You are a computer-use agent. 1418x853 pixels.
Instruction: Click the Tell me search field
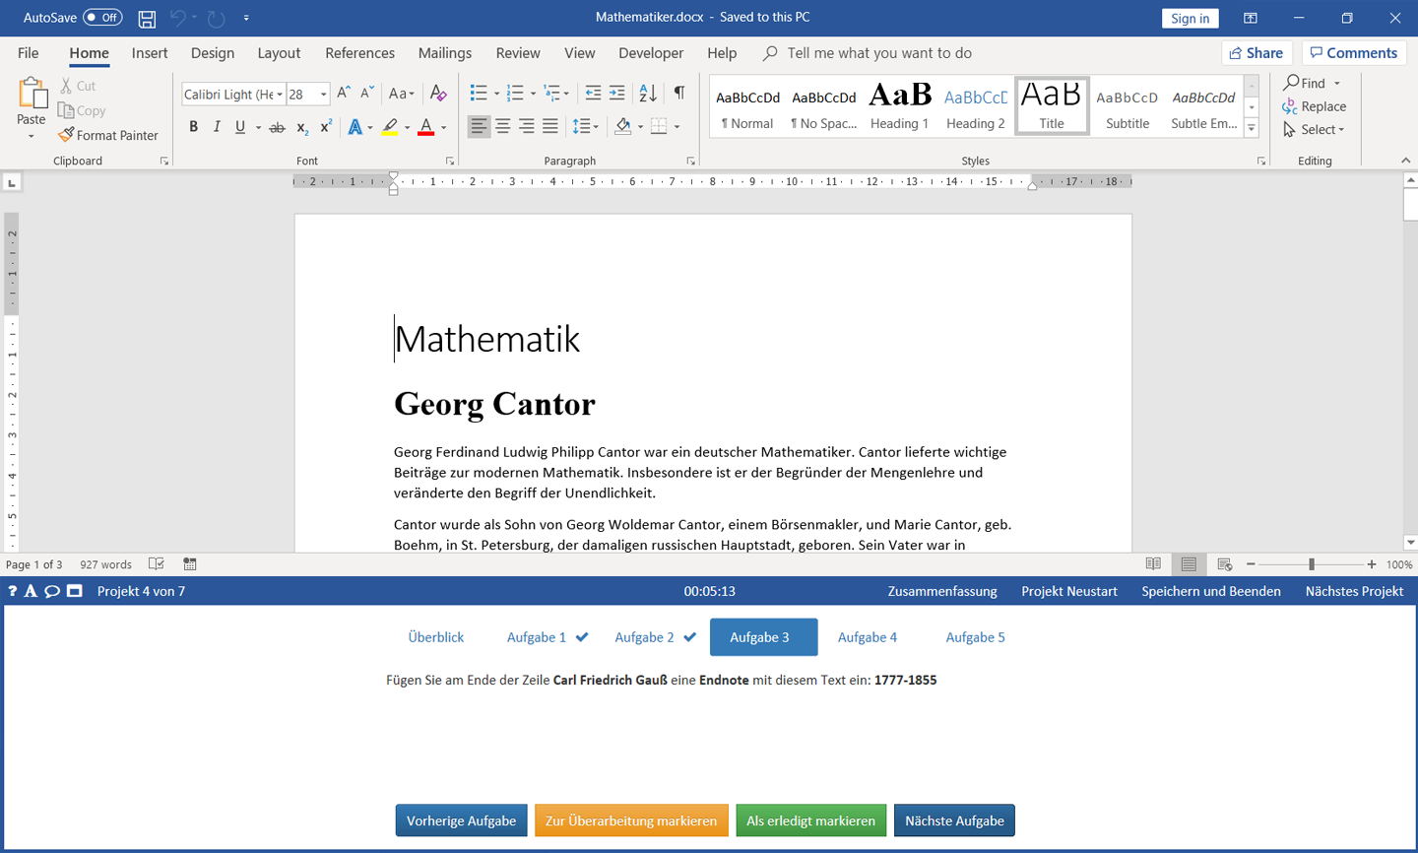(878, 53)
